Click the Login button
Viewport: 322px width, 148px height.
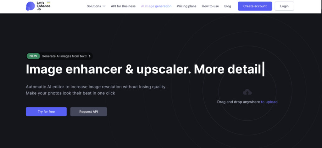284,6
